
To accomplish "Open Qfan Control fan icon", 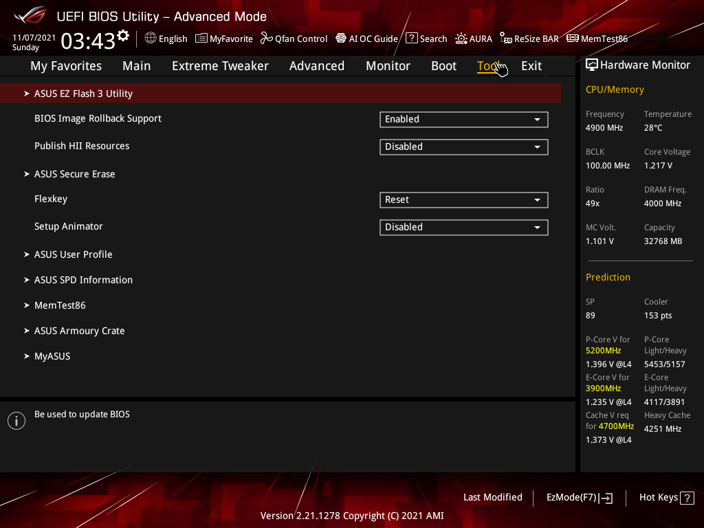I will coord(266,38).
